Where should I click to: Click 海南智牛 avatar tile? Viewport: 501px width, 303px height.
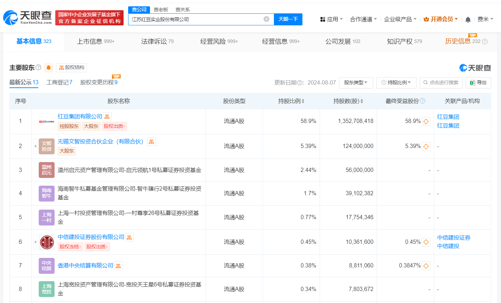(x=46, y=193)
